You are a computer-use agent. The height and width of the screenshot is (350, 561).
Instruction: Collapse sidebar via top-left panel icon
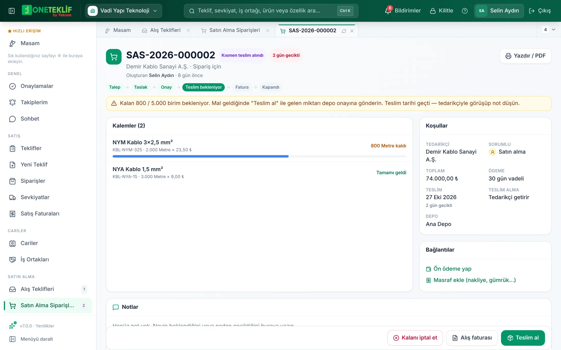click(12, 11)
